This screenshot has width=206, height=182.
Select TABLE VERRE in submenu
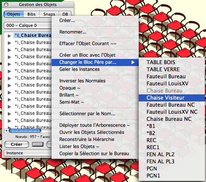[x=172, y=69]
